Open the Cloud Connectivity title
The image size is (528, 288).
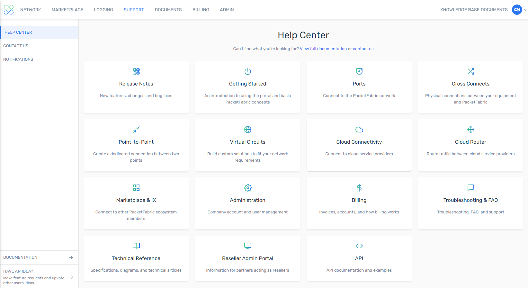(359, 142)
